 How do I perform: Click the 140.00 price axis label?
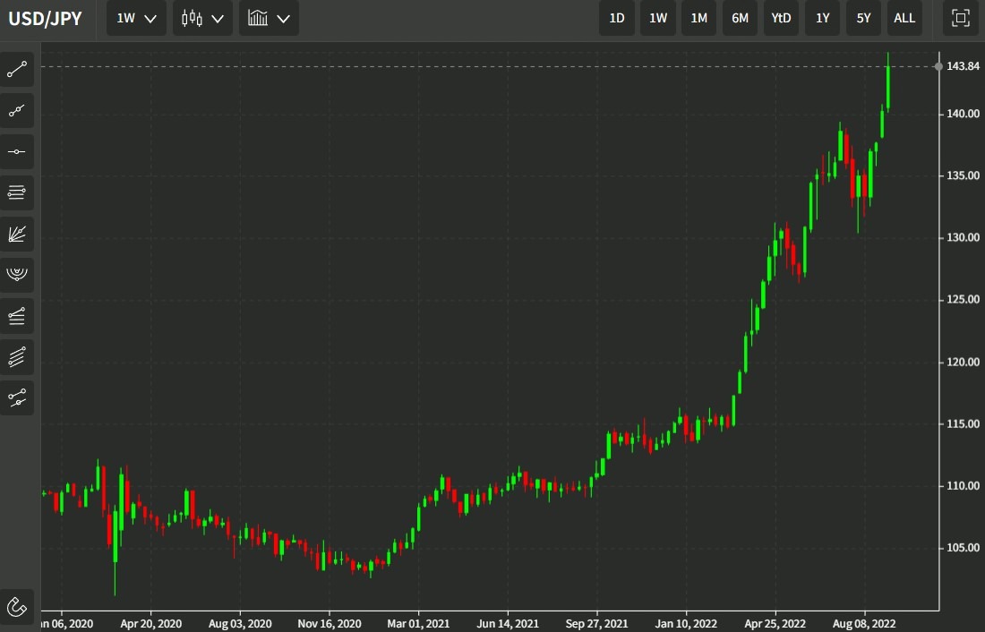tap(963, 114)
